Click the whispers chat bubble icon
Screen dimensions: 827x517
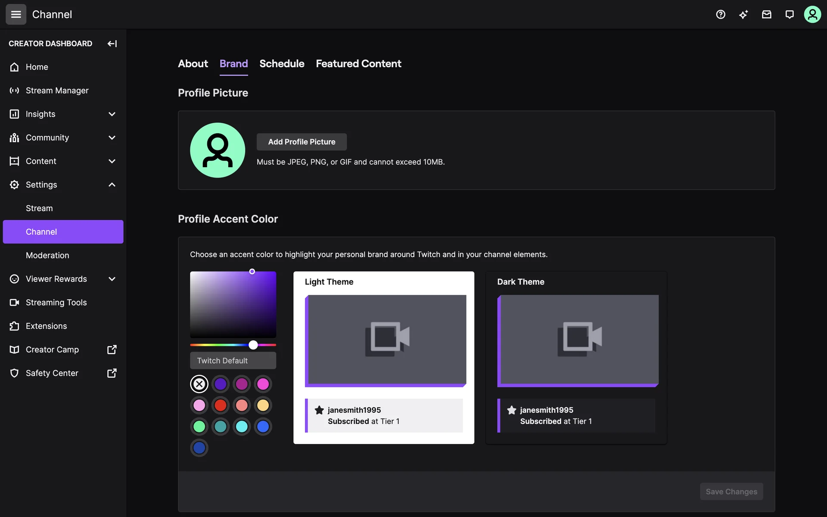789,14
